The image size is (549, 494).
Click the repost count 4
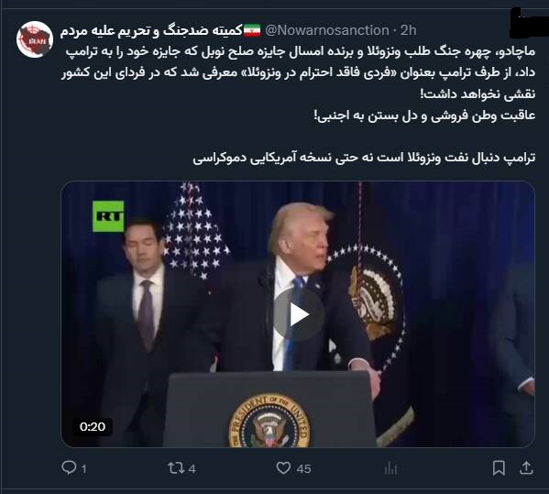point(192,468)
